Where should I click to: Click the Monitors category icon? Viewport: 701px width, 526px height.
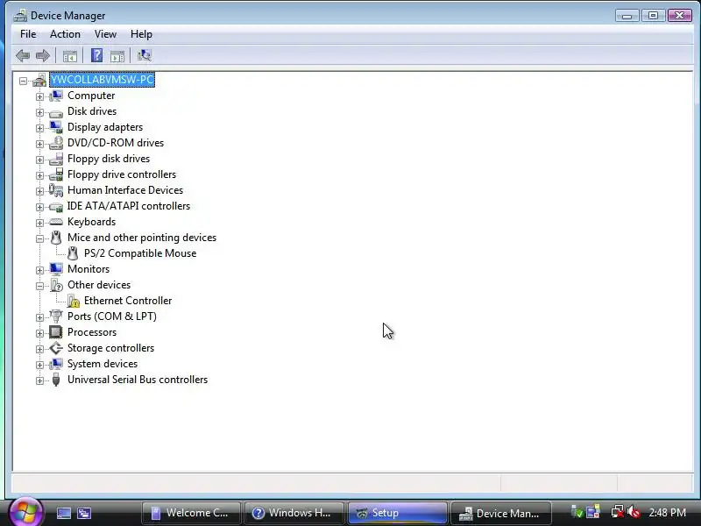[56, 269]
